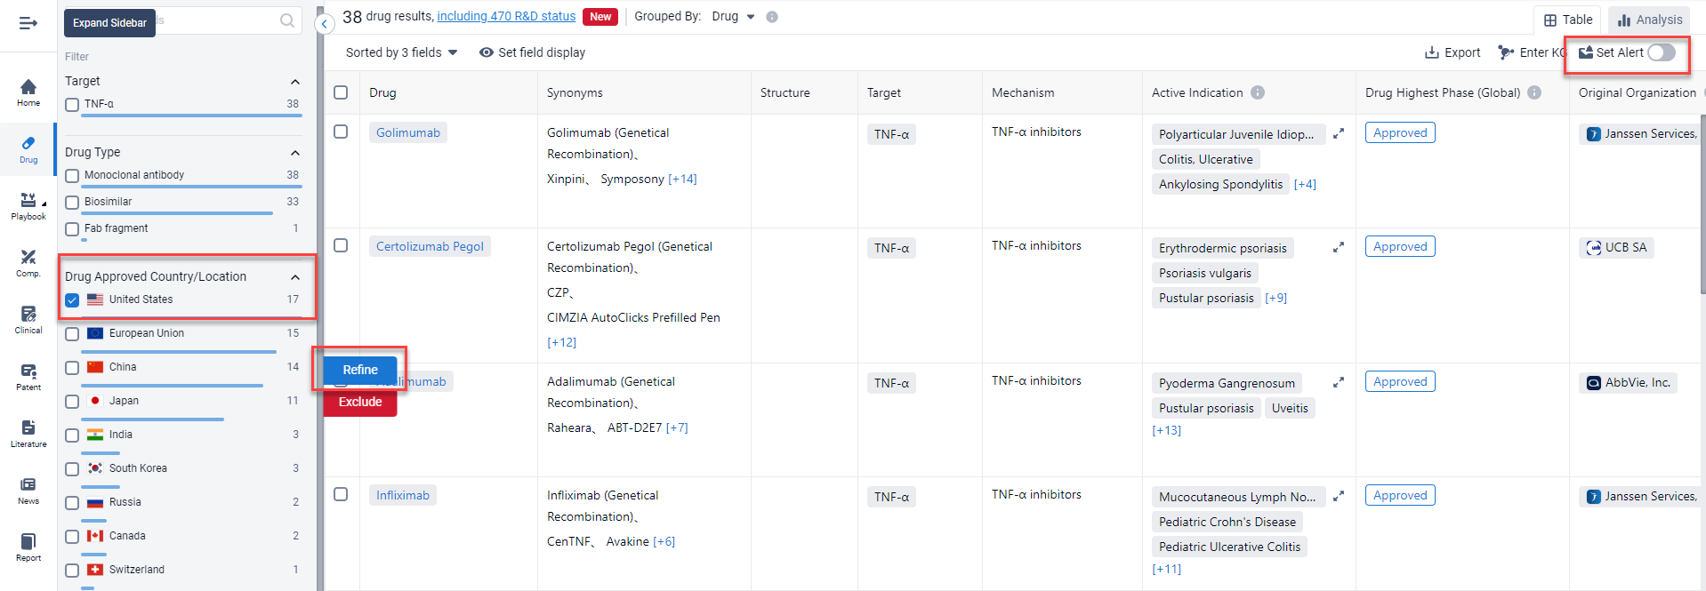Screen dimensions: 1706x591
Task: Select the Infliximab row checkbox
Action: (x=341, y=494)
